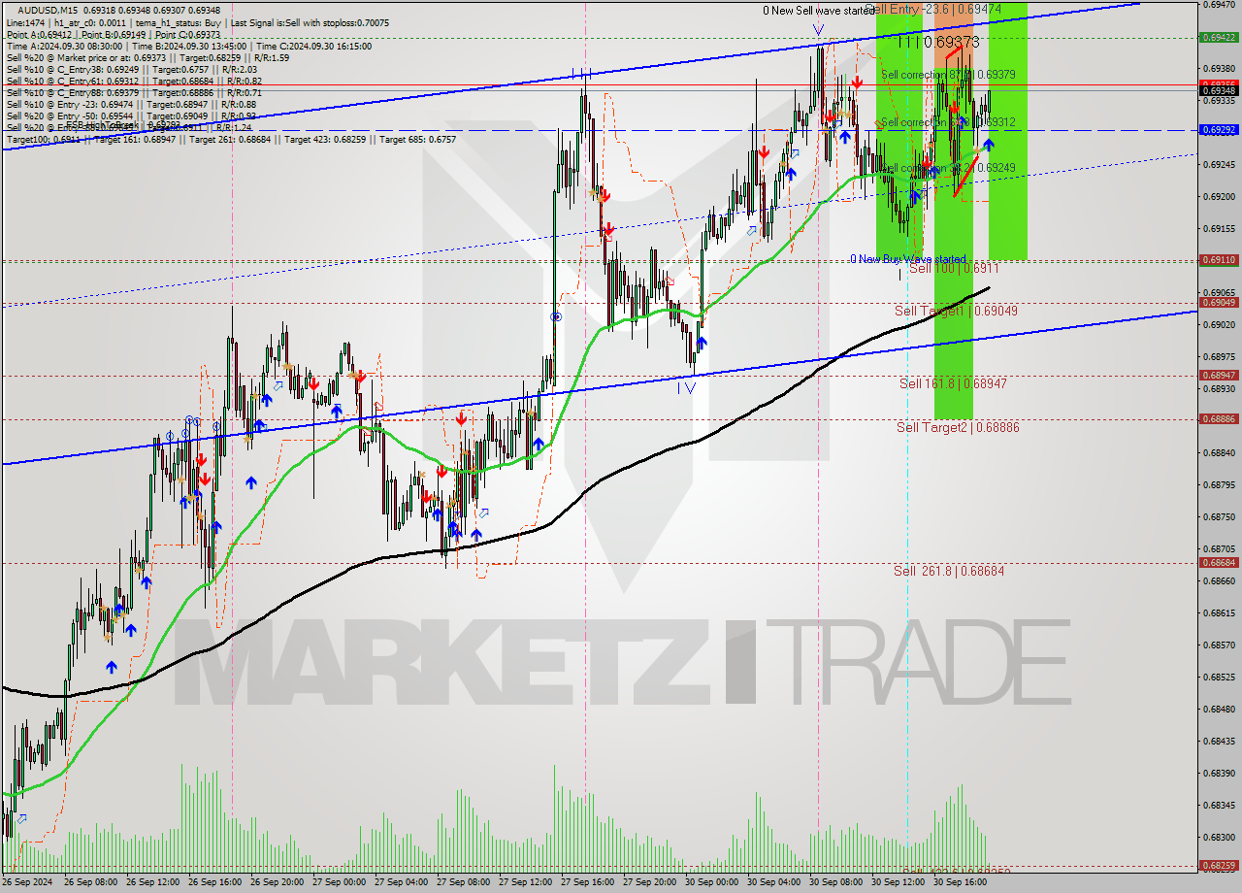1242x893 pixels.
Task: Click the 'Sell Target1 | 0.69049' label
Action: pyautogui.click(x=956, y=311)
